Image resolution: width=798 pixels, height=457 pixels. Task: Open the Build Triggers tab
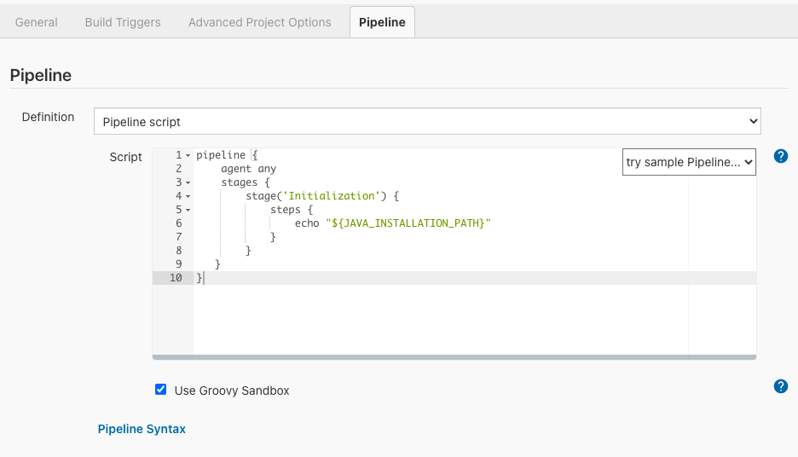pos(123,22)
